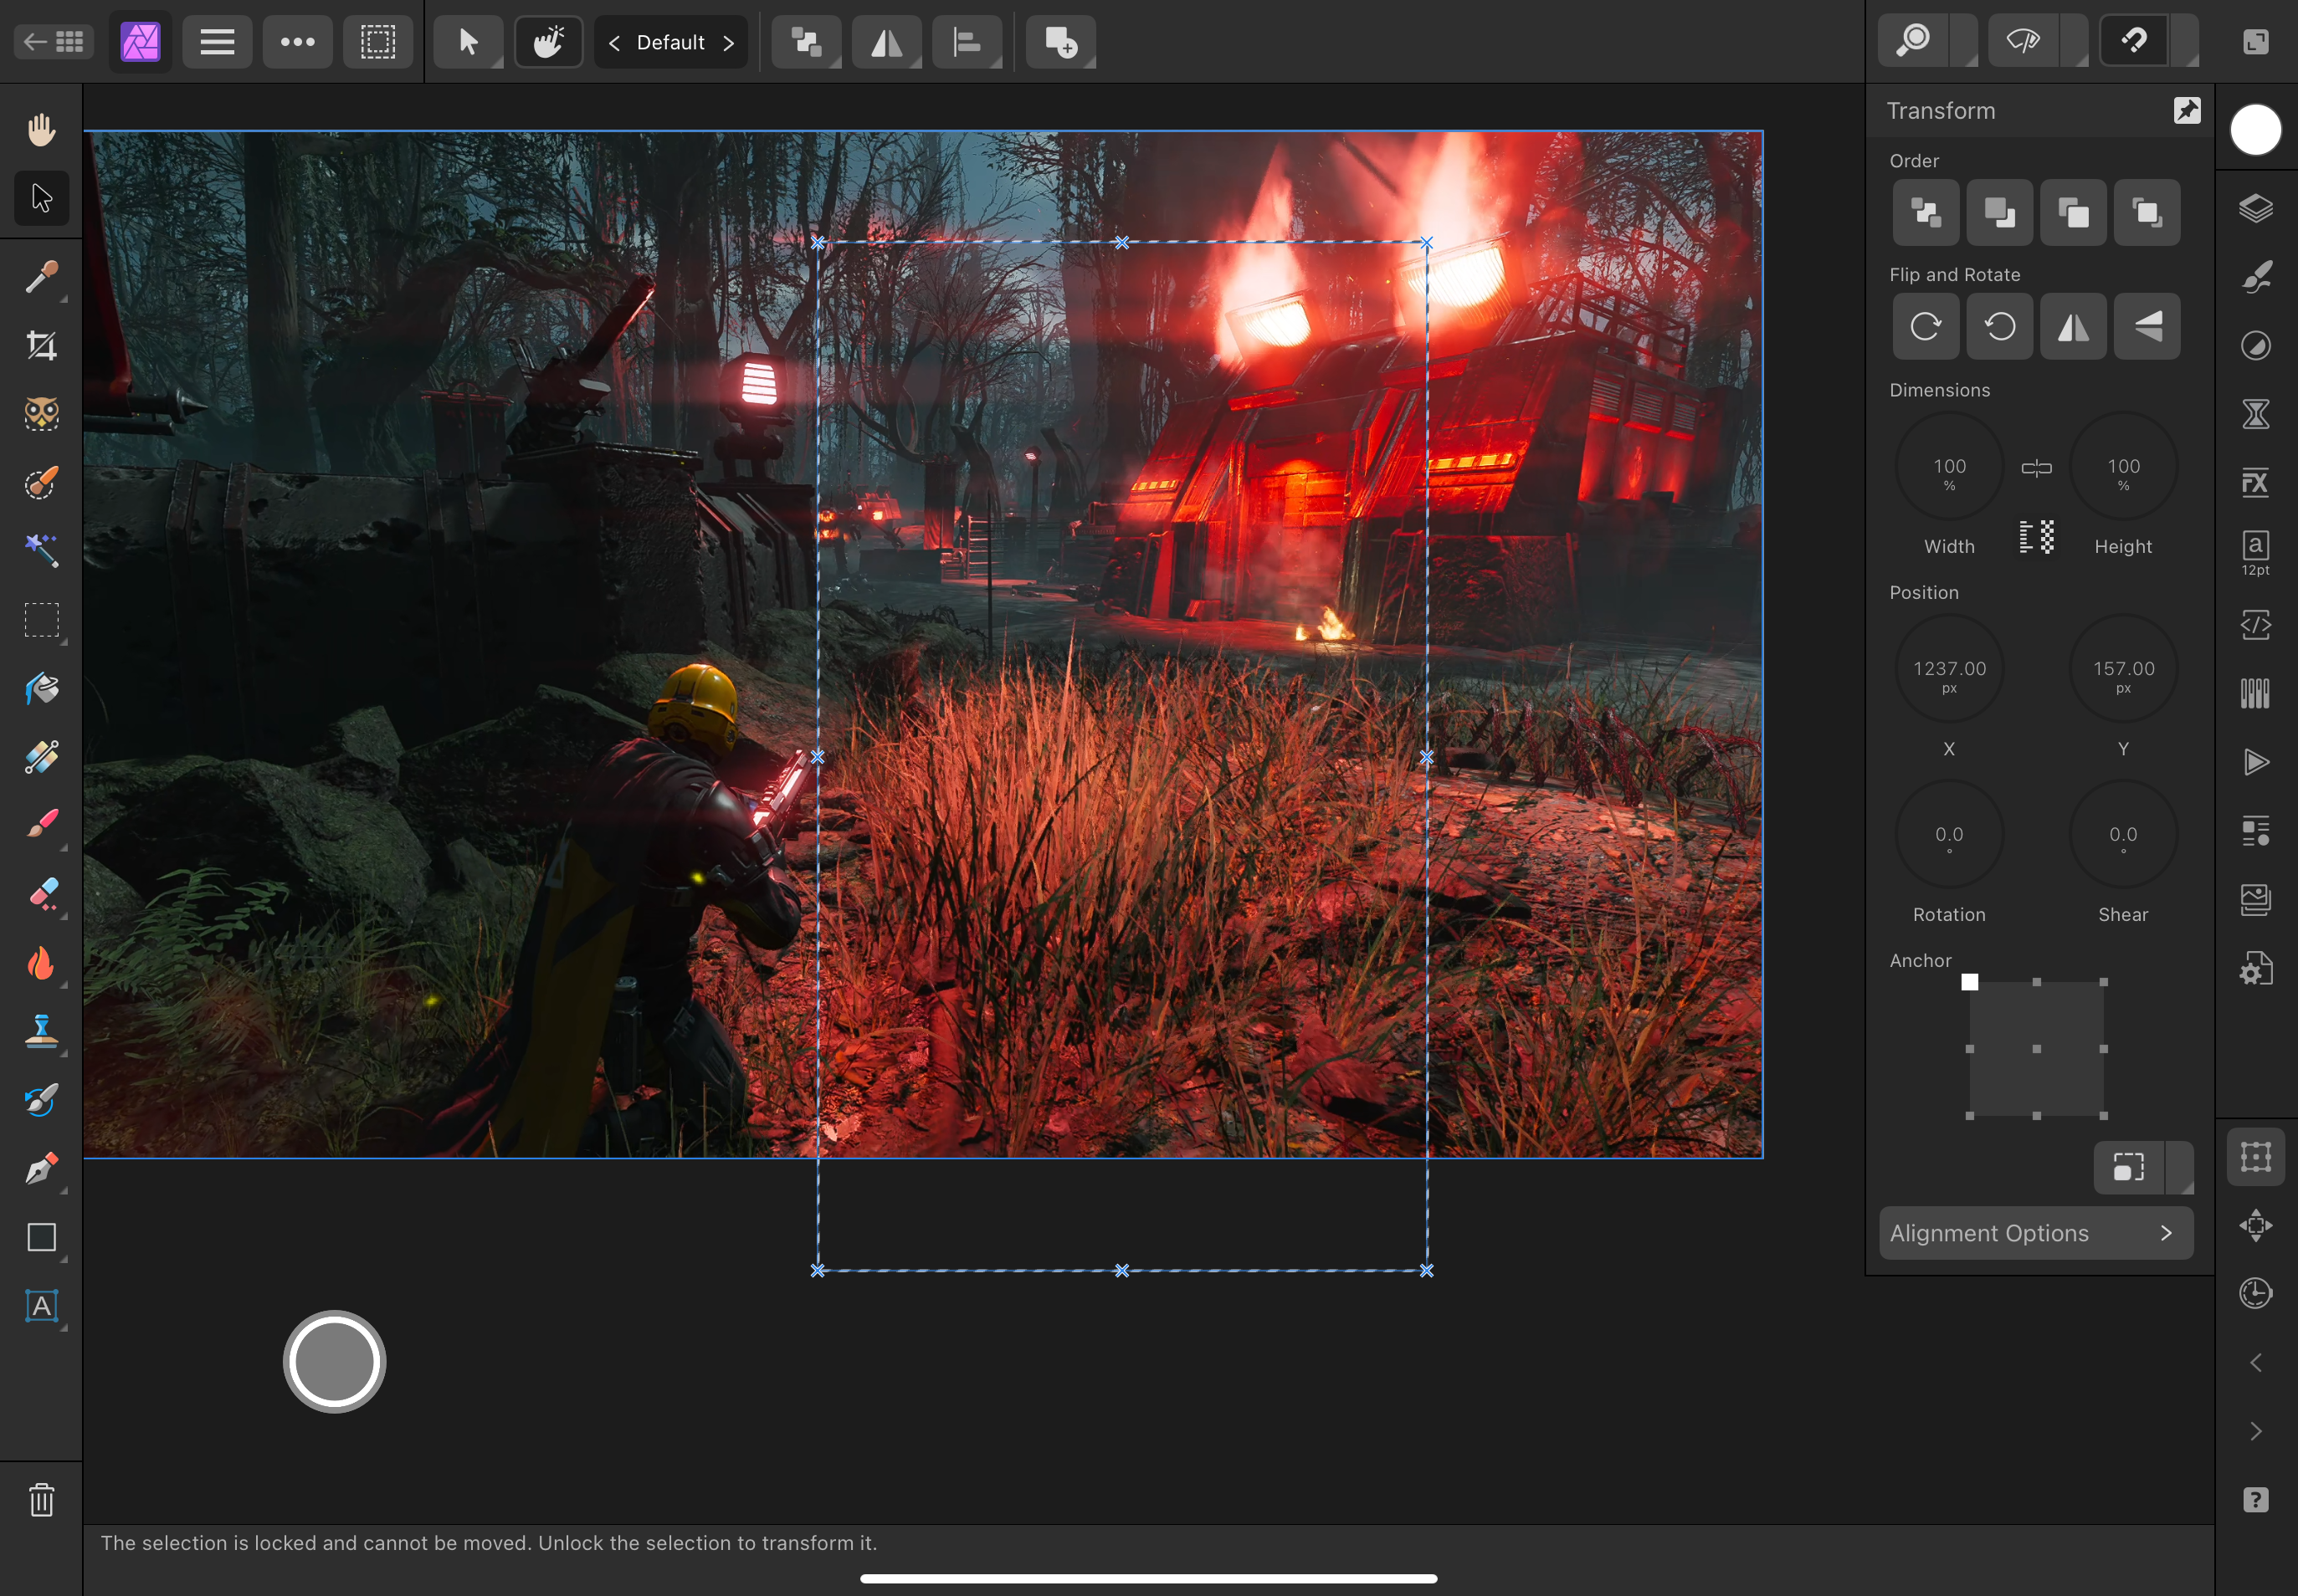The width and height of the screenshot is (2298, 1596).
Task: Rotate selection clockwise button
Action: coord(1926,326)
